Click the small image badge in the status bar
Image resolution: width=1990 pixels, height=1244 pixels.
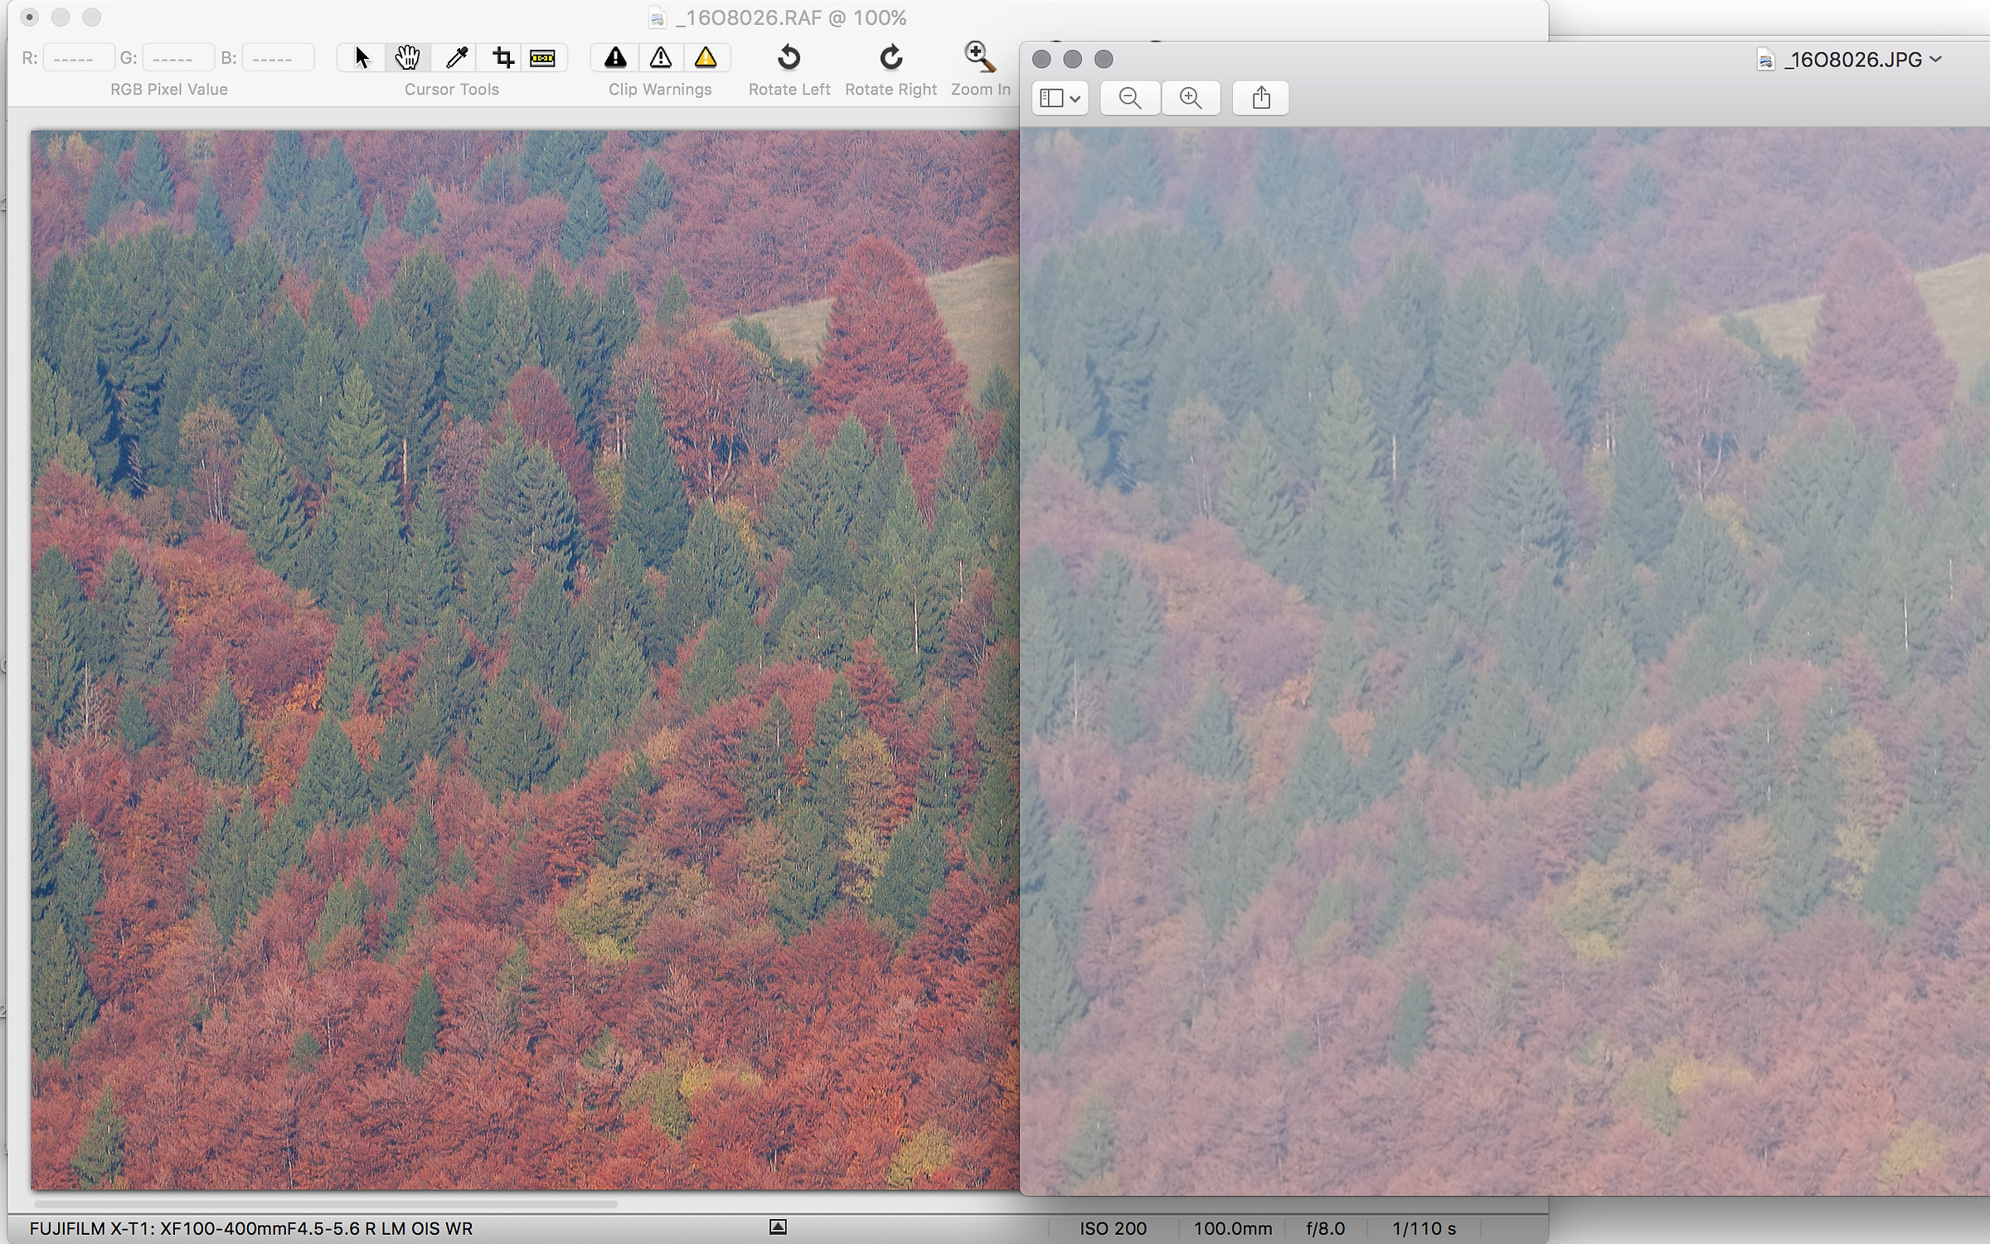(x=777, y=1226)
